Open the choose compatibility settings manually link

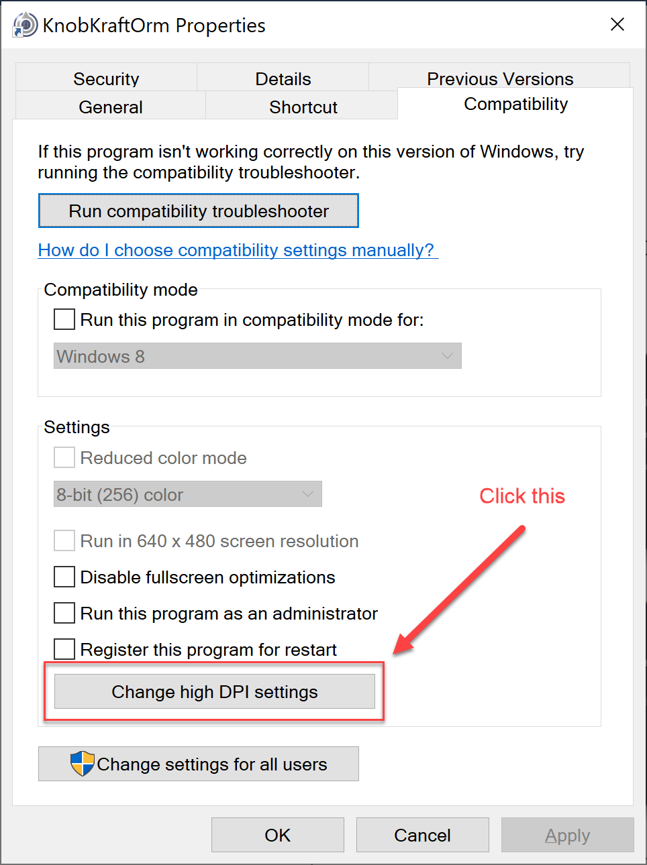click(x=236, y=250)
